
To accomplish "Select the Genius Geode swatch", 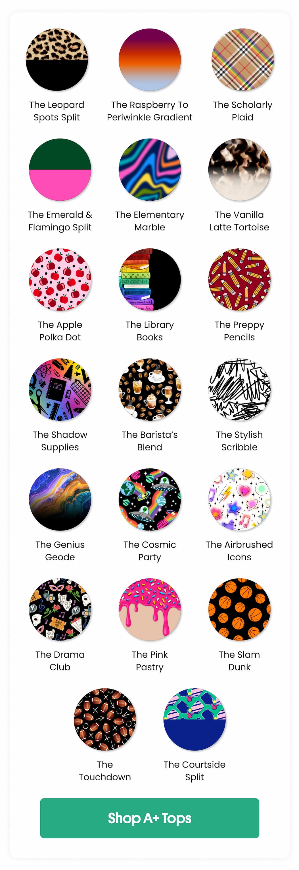I will click(x=60, y=499).
